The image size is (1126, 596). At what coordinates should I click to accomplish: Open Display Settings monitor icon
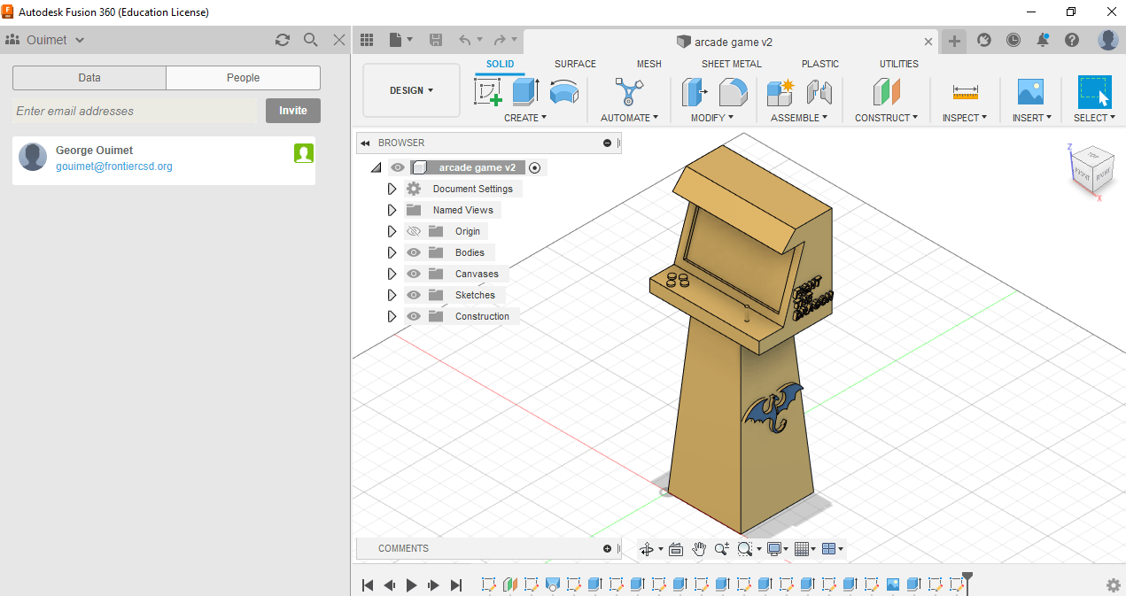click(775, 549)
